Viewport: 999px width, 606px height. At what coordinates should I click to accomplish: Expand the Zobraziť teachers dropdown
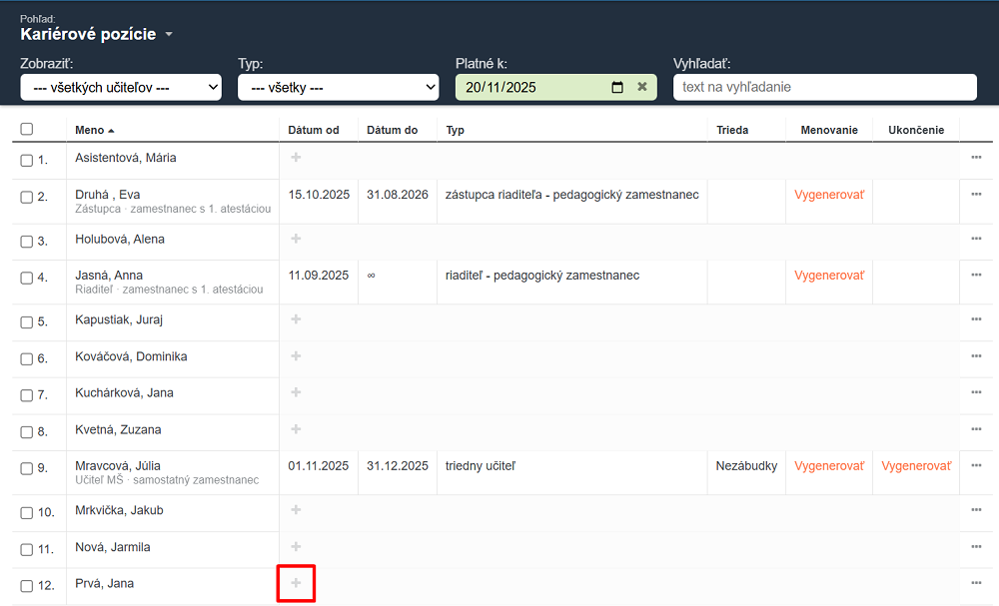121,88
